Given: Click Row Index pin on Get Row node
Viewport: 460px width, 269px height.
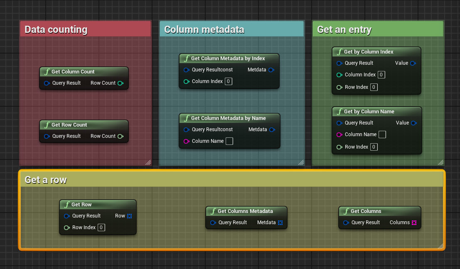Looking at the screenshot, I should [66, 227].
